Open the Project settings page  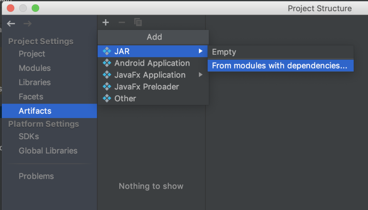(32, 54)
